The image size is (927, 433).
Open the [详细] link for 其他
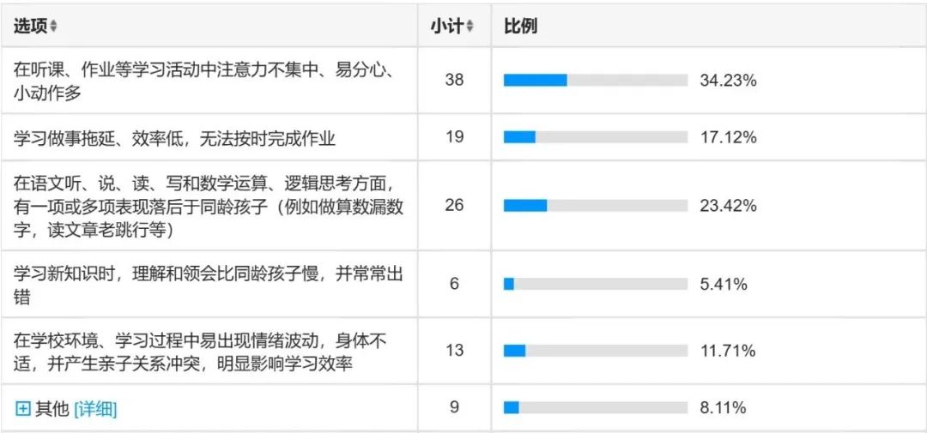coord(95,409)
